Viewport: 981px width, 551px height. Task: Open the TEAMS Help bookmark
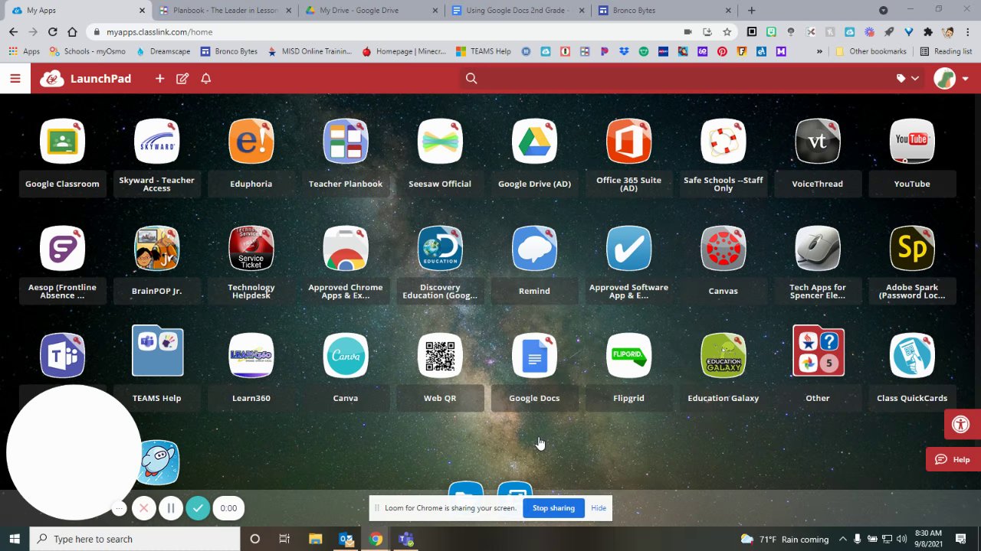tap(484, 51)
